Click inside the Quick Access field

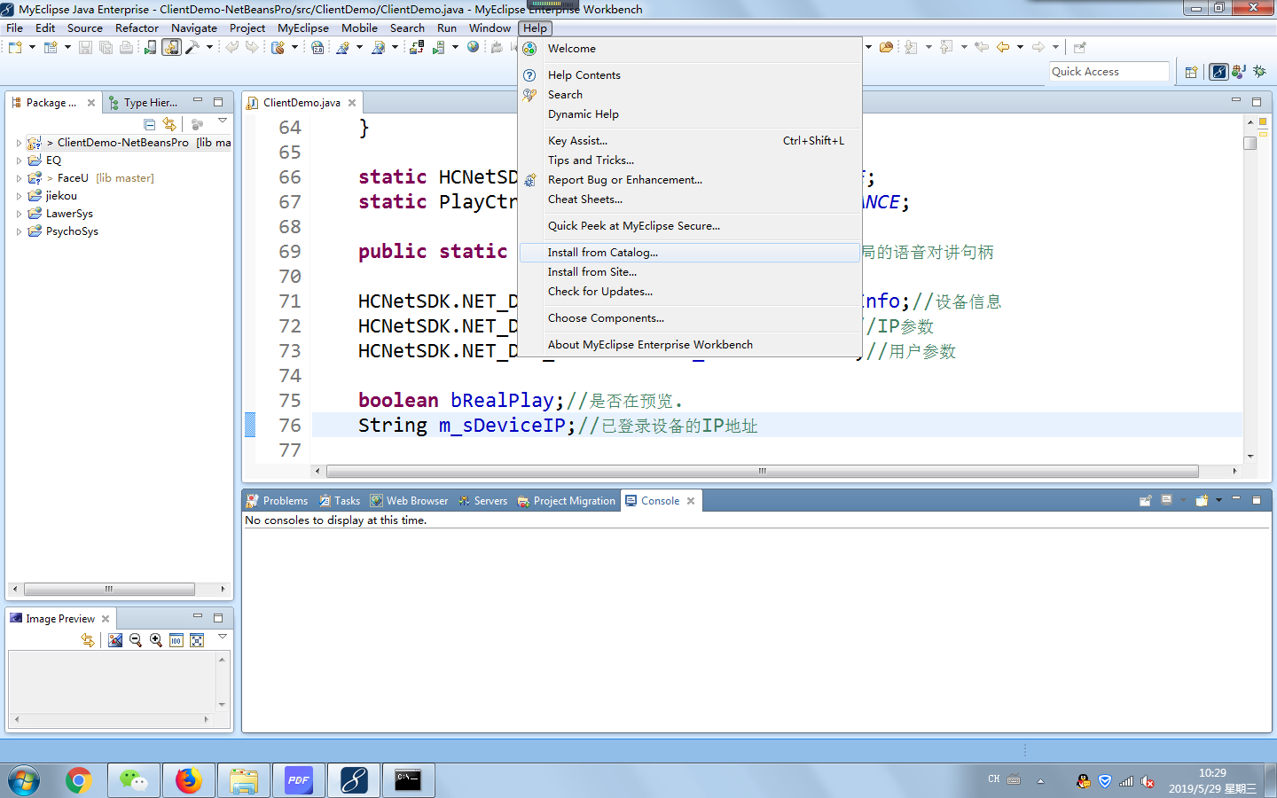pyautogui.click(x=1109, y=71)
